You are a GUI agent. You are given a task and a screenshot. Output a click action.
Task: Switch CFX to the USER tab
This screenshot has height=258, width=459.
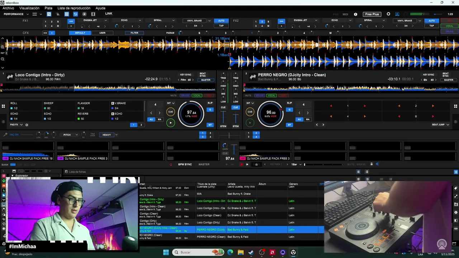(x=102, y=33)
